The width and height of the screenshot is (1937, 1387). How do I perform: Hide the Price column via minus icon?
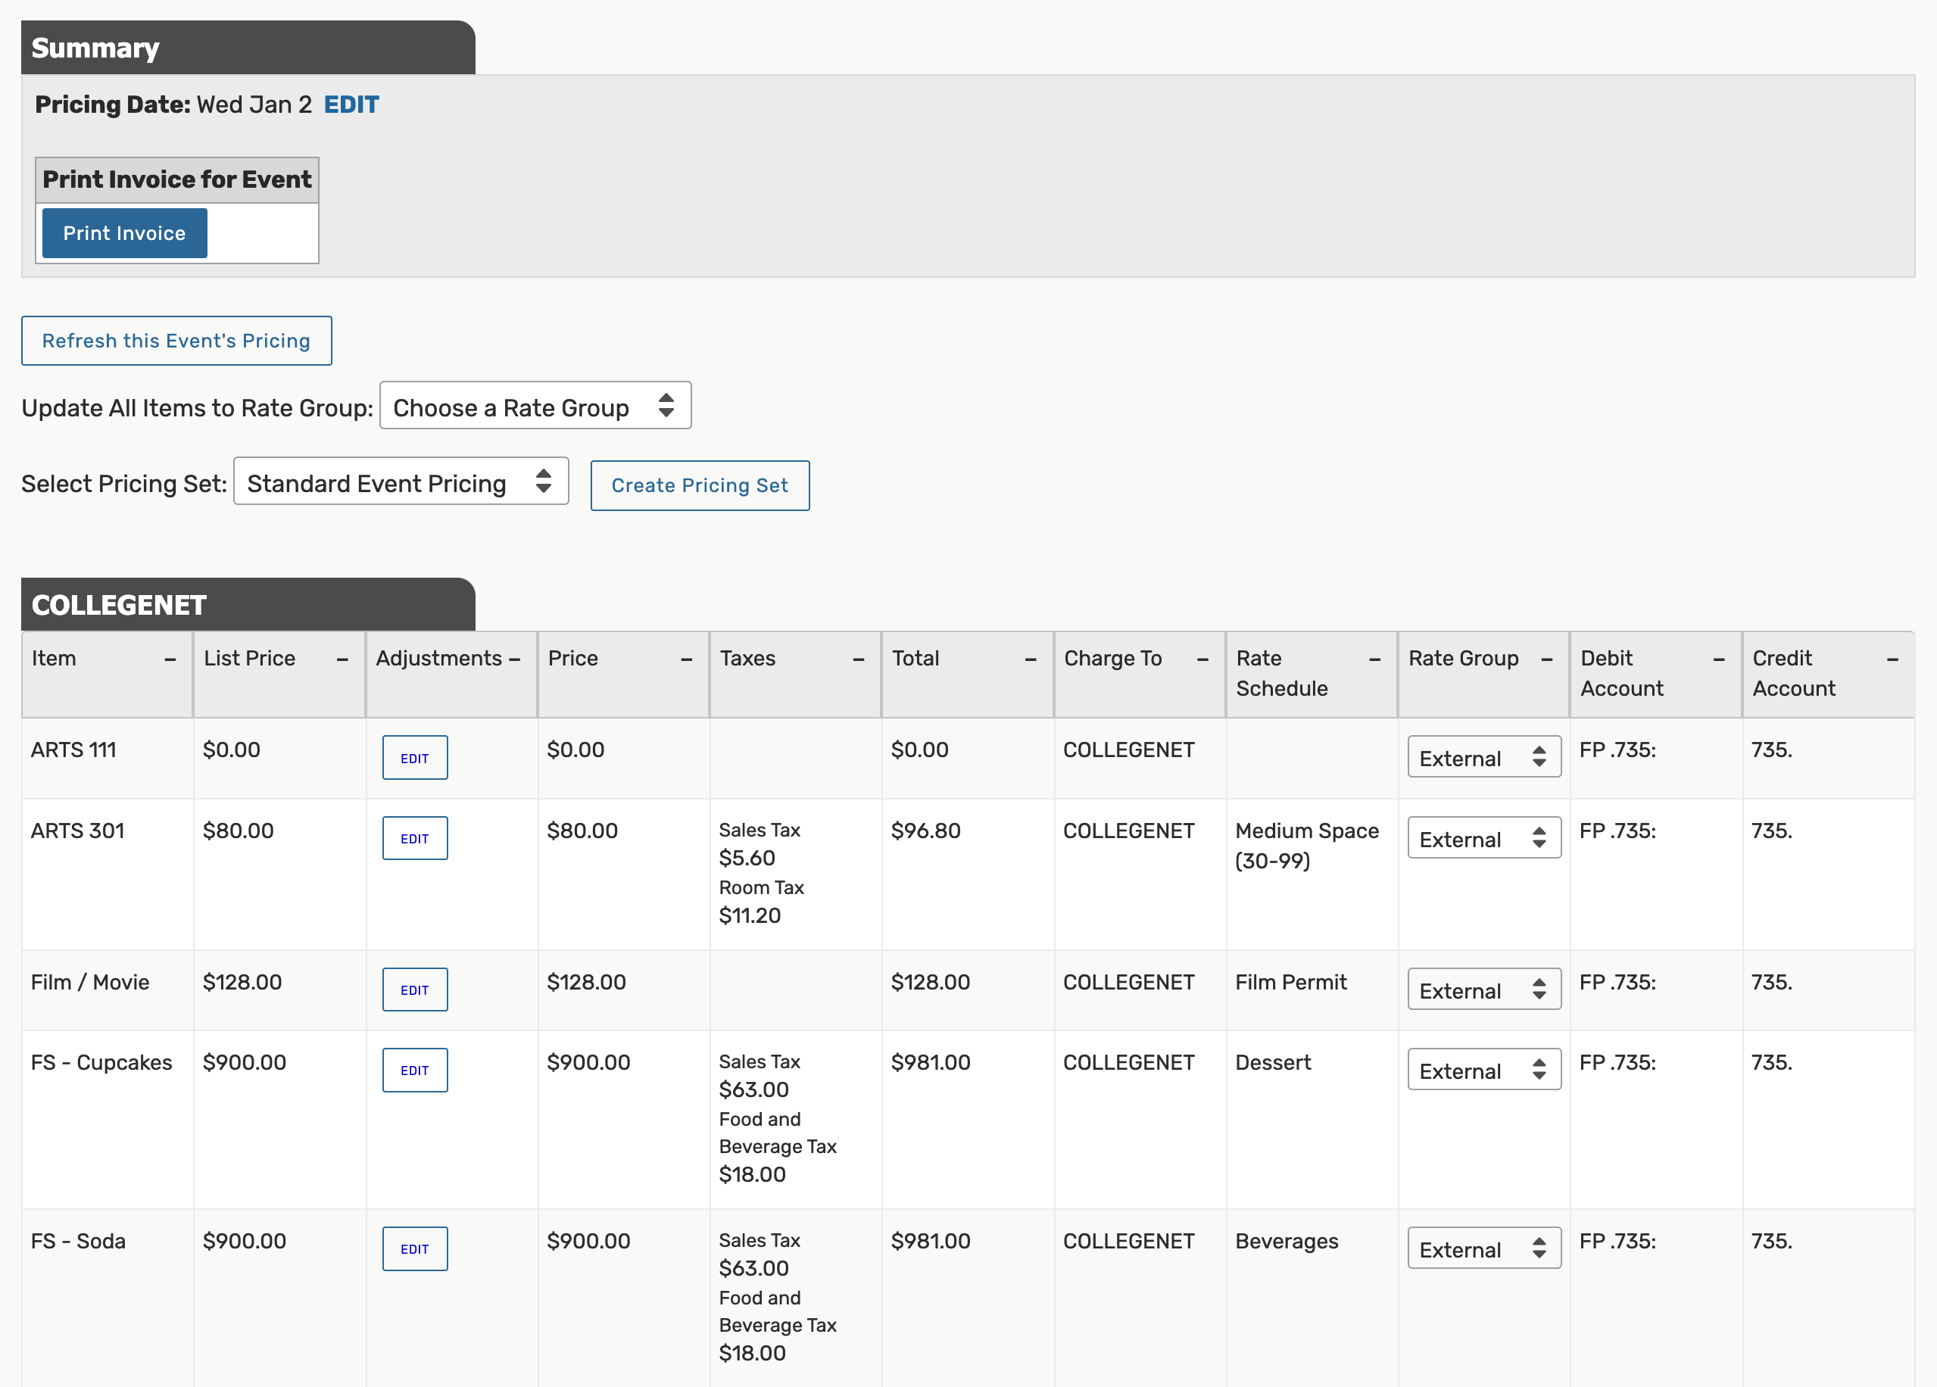[686, 659]
